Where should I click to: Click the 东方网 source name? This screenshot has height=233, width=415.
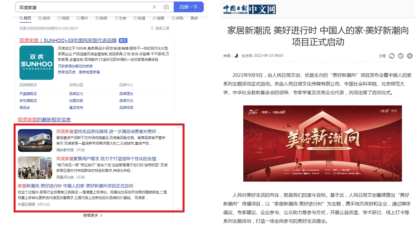pyautogui.click(x=247, y=56)
